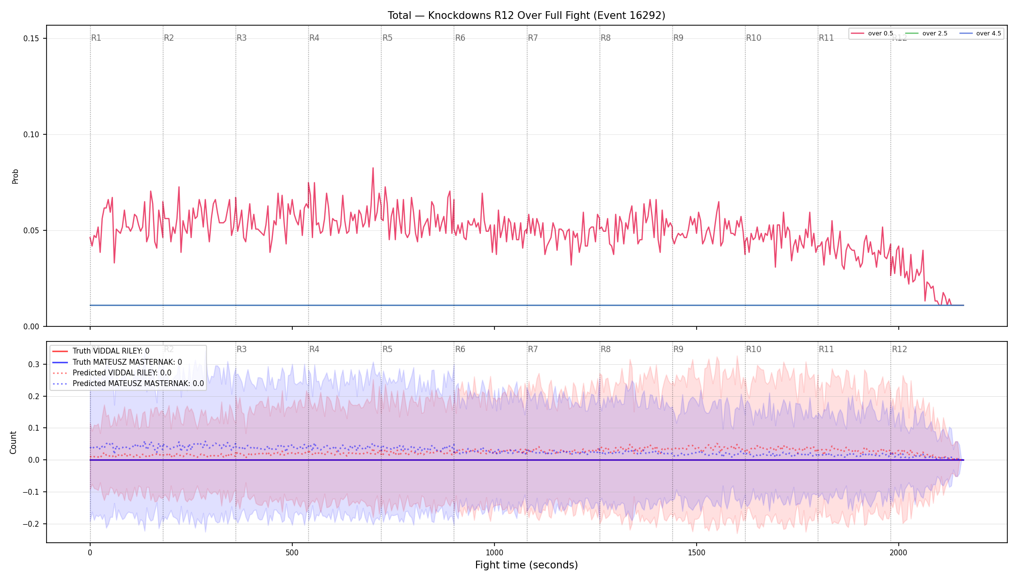Click the R11 round label in Count chart
1018x582 pixels.
point(826,349)
